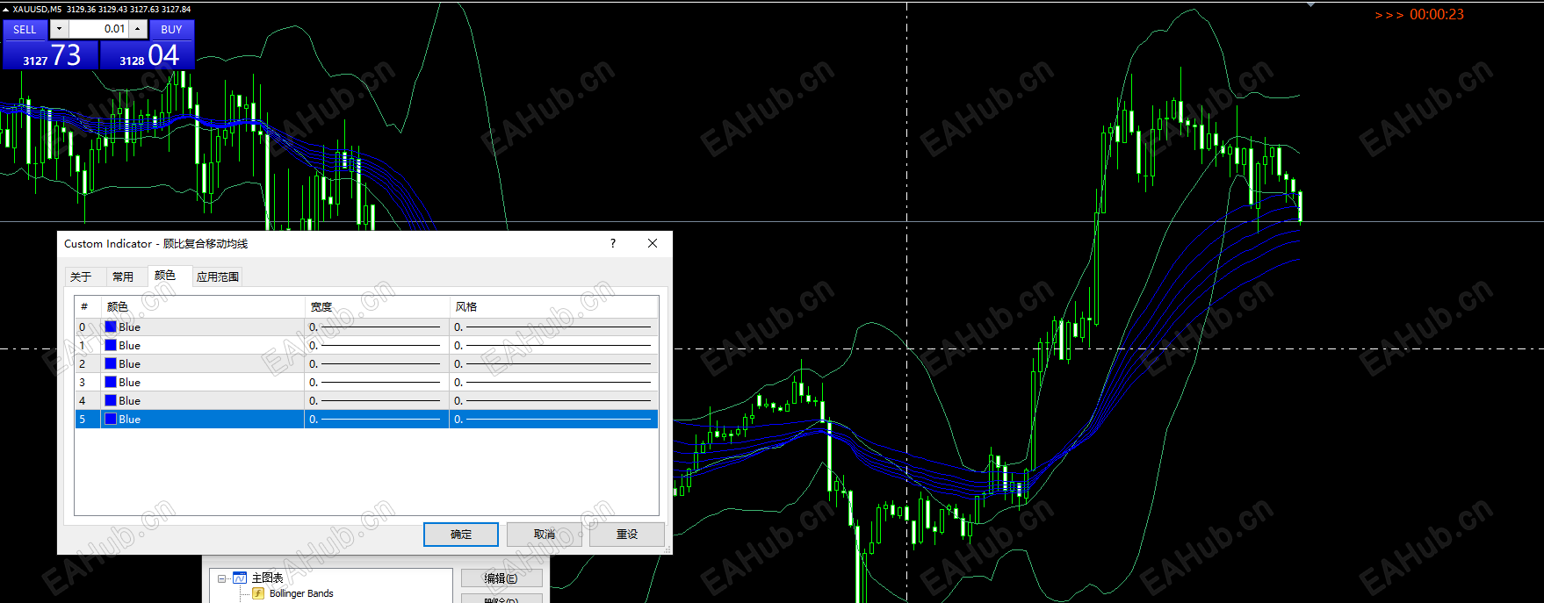Increase lot volume with the up arrow

click(138, 29)
